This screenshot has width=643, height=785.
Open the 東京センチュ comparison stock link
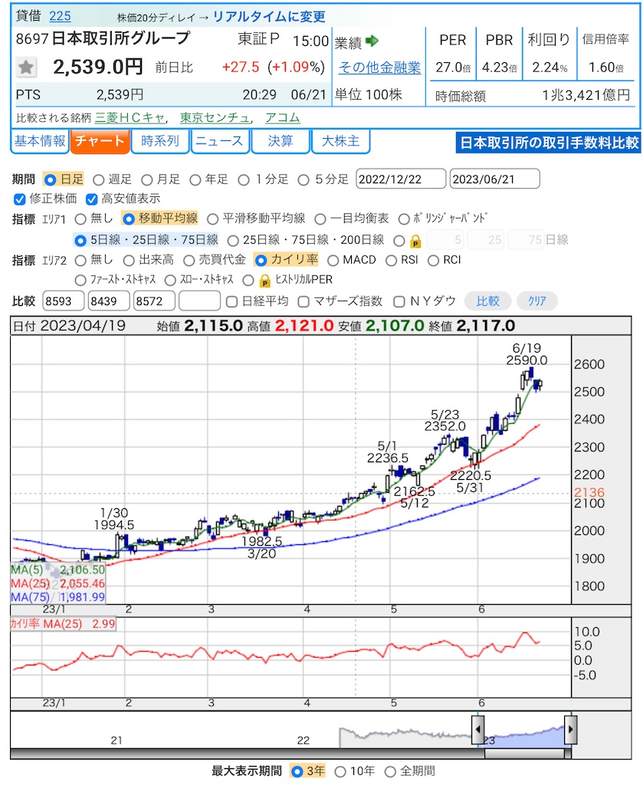(x=215, y=118)
